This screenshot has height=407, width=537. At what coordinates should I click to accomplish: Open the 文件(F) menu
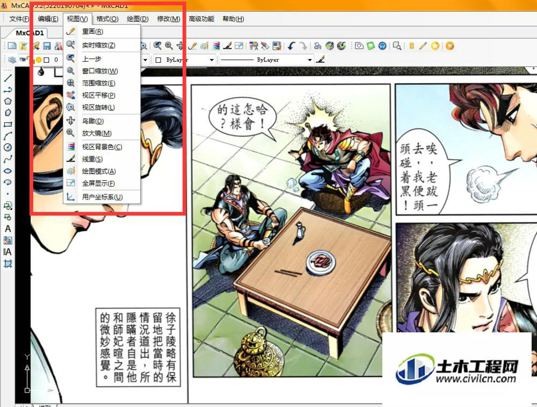pos(19,19)
